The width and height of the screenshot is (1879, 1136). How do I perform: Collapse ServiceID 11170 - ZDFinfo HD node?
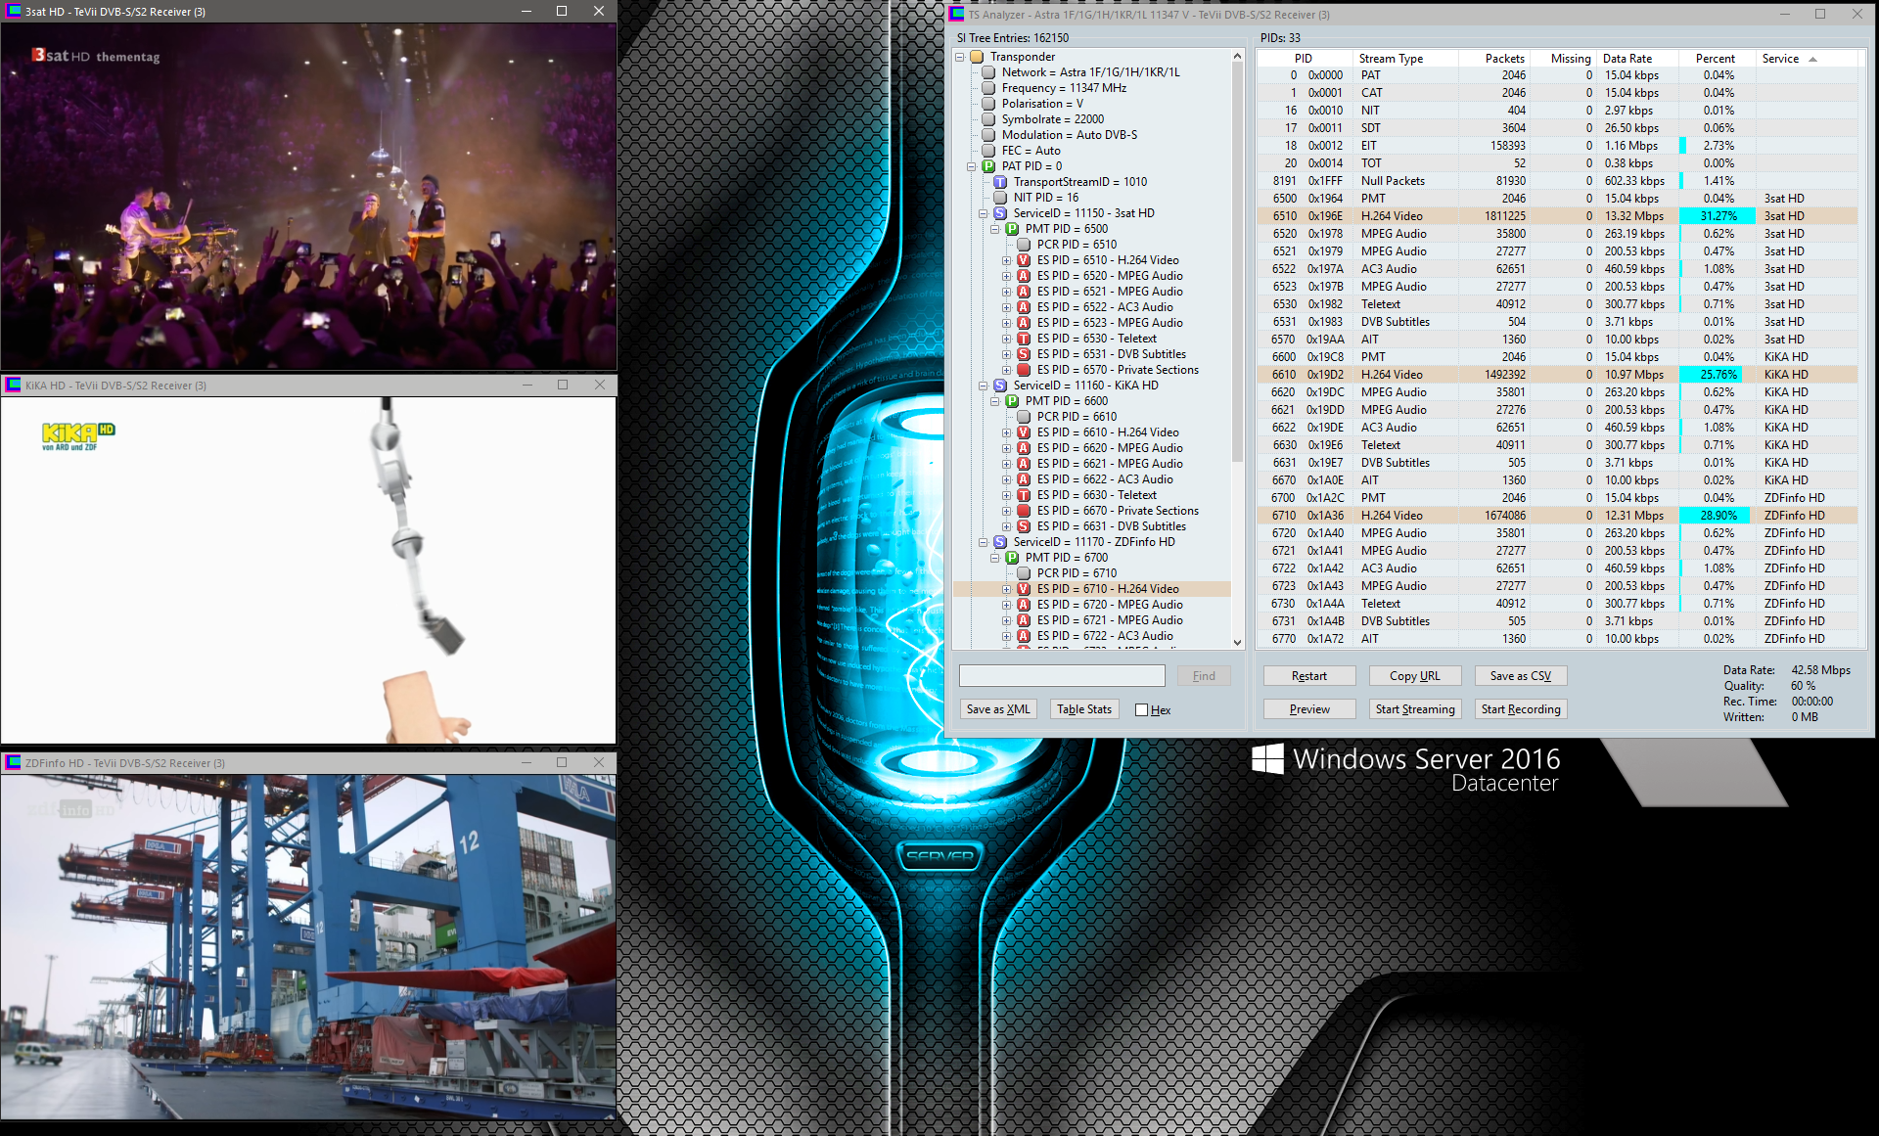pyautogui.click(x=984, y=542)
